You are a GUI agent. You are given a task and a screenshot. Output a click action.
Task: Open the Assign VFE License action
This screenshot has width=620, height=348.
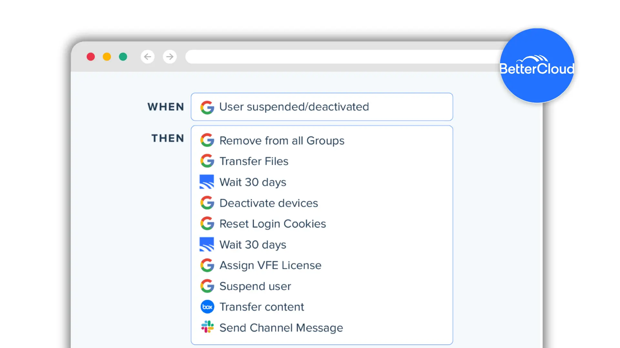(x=270, y=265)
